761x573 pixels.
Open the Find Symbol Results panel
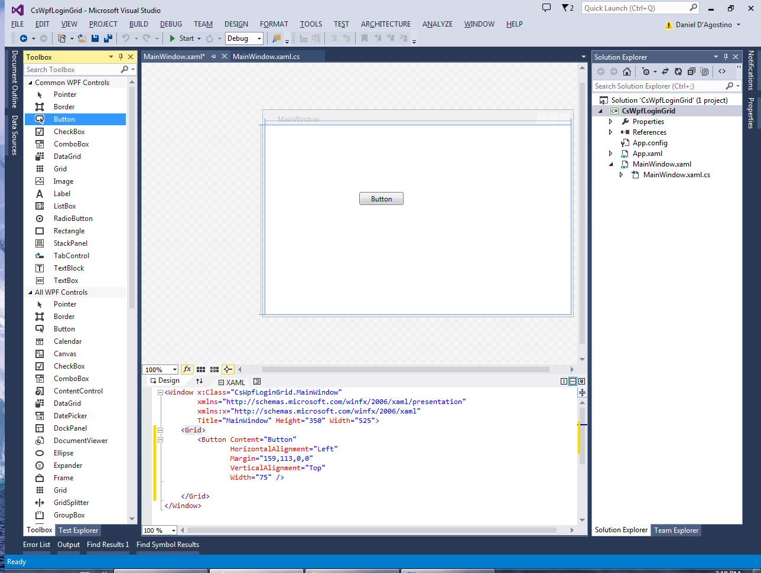(x=168, y=545)
